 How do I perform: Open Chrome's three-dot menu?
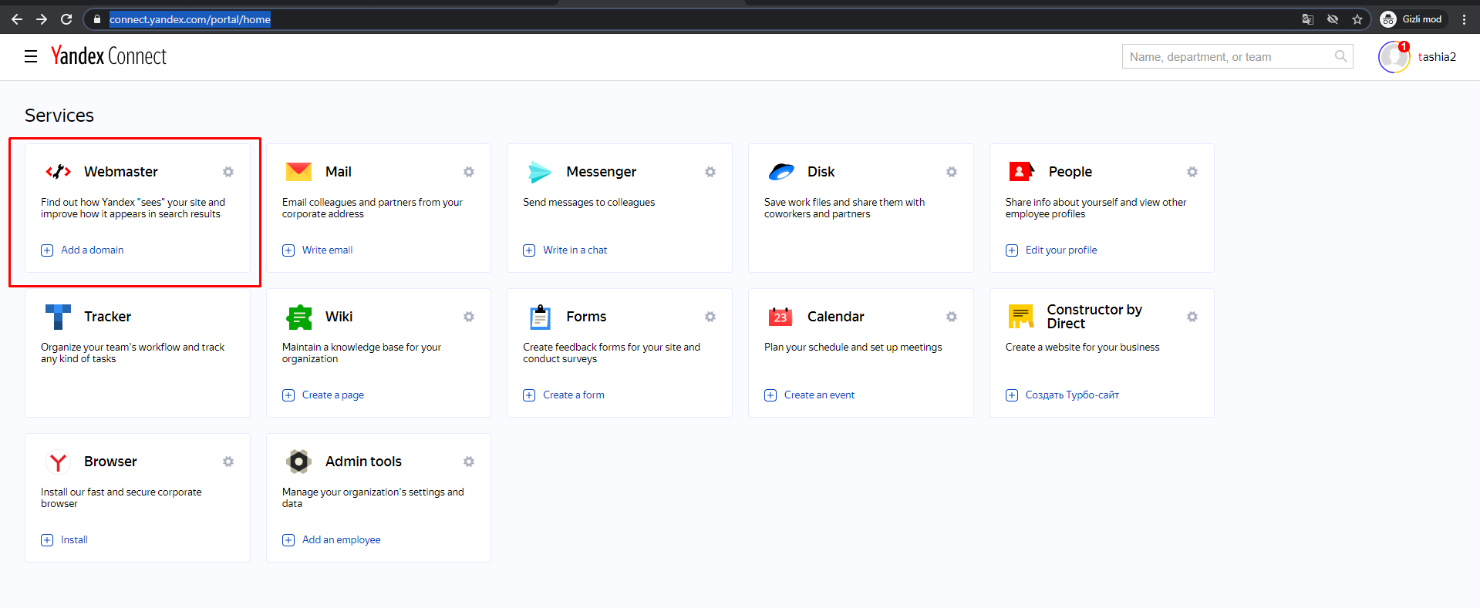pyautogui.click(x=1464, y=19)
